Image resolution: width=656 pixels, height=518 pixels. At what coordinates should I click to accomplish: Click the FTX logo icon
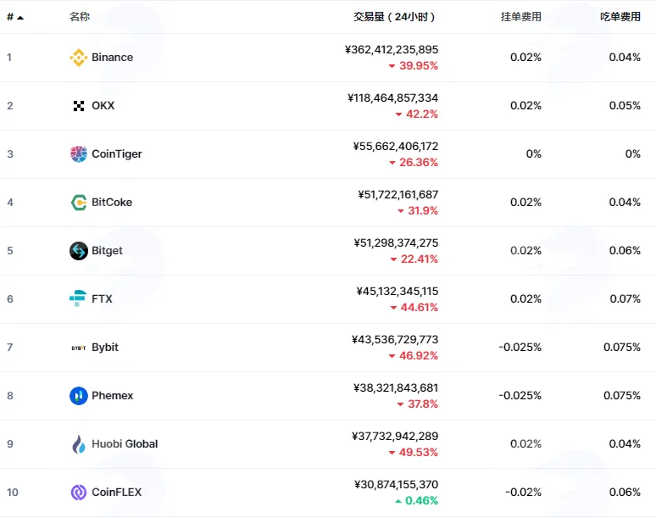(78, 298)
